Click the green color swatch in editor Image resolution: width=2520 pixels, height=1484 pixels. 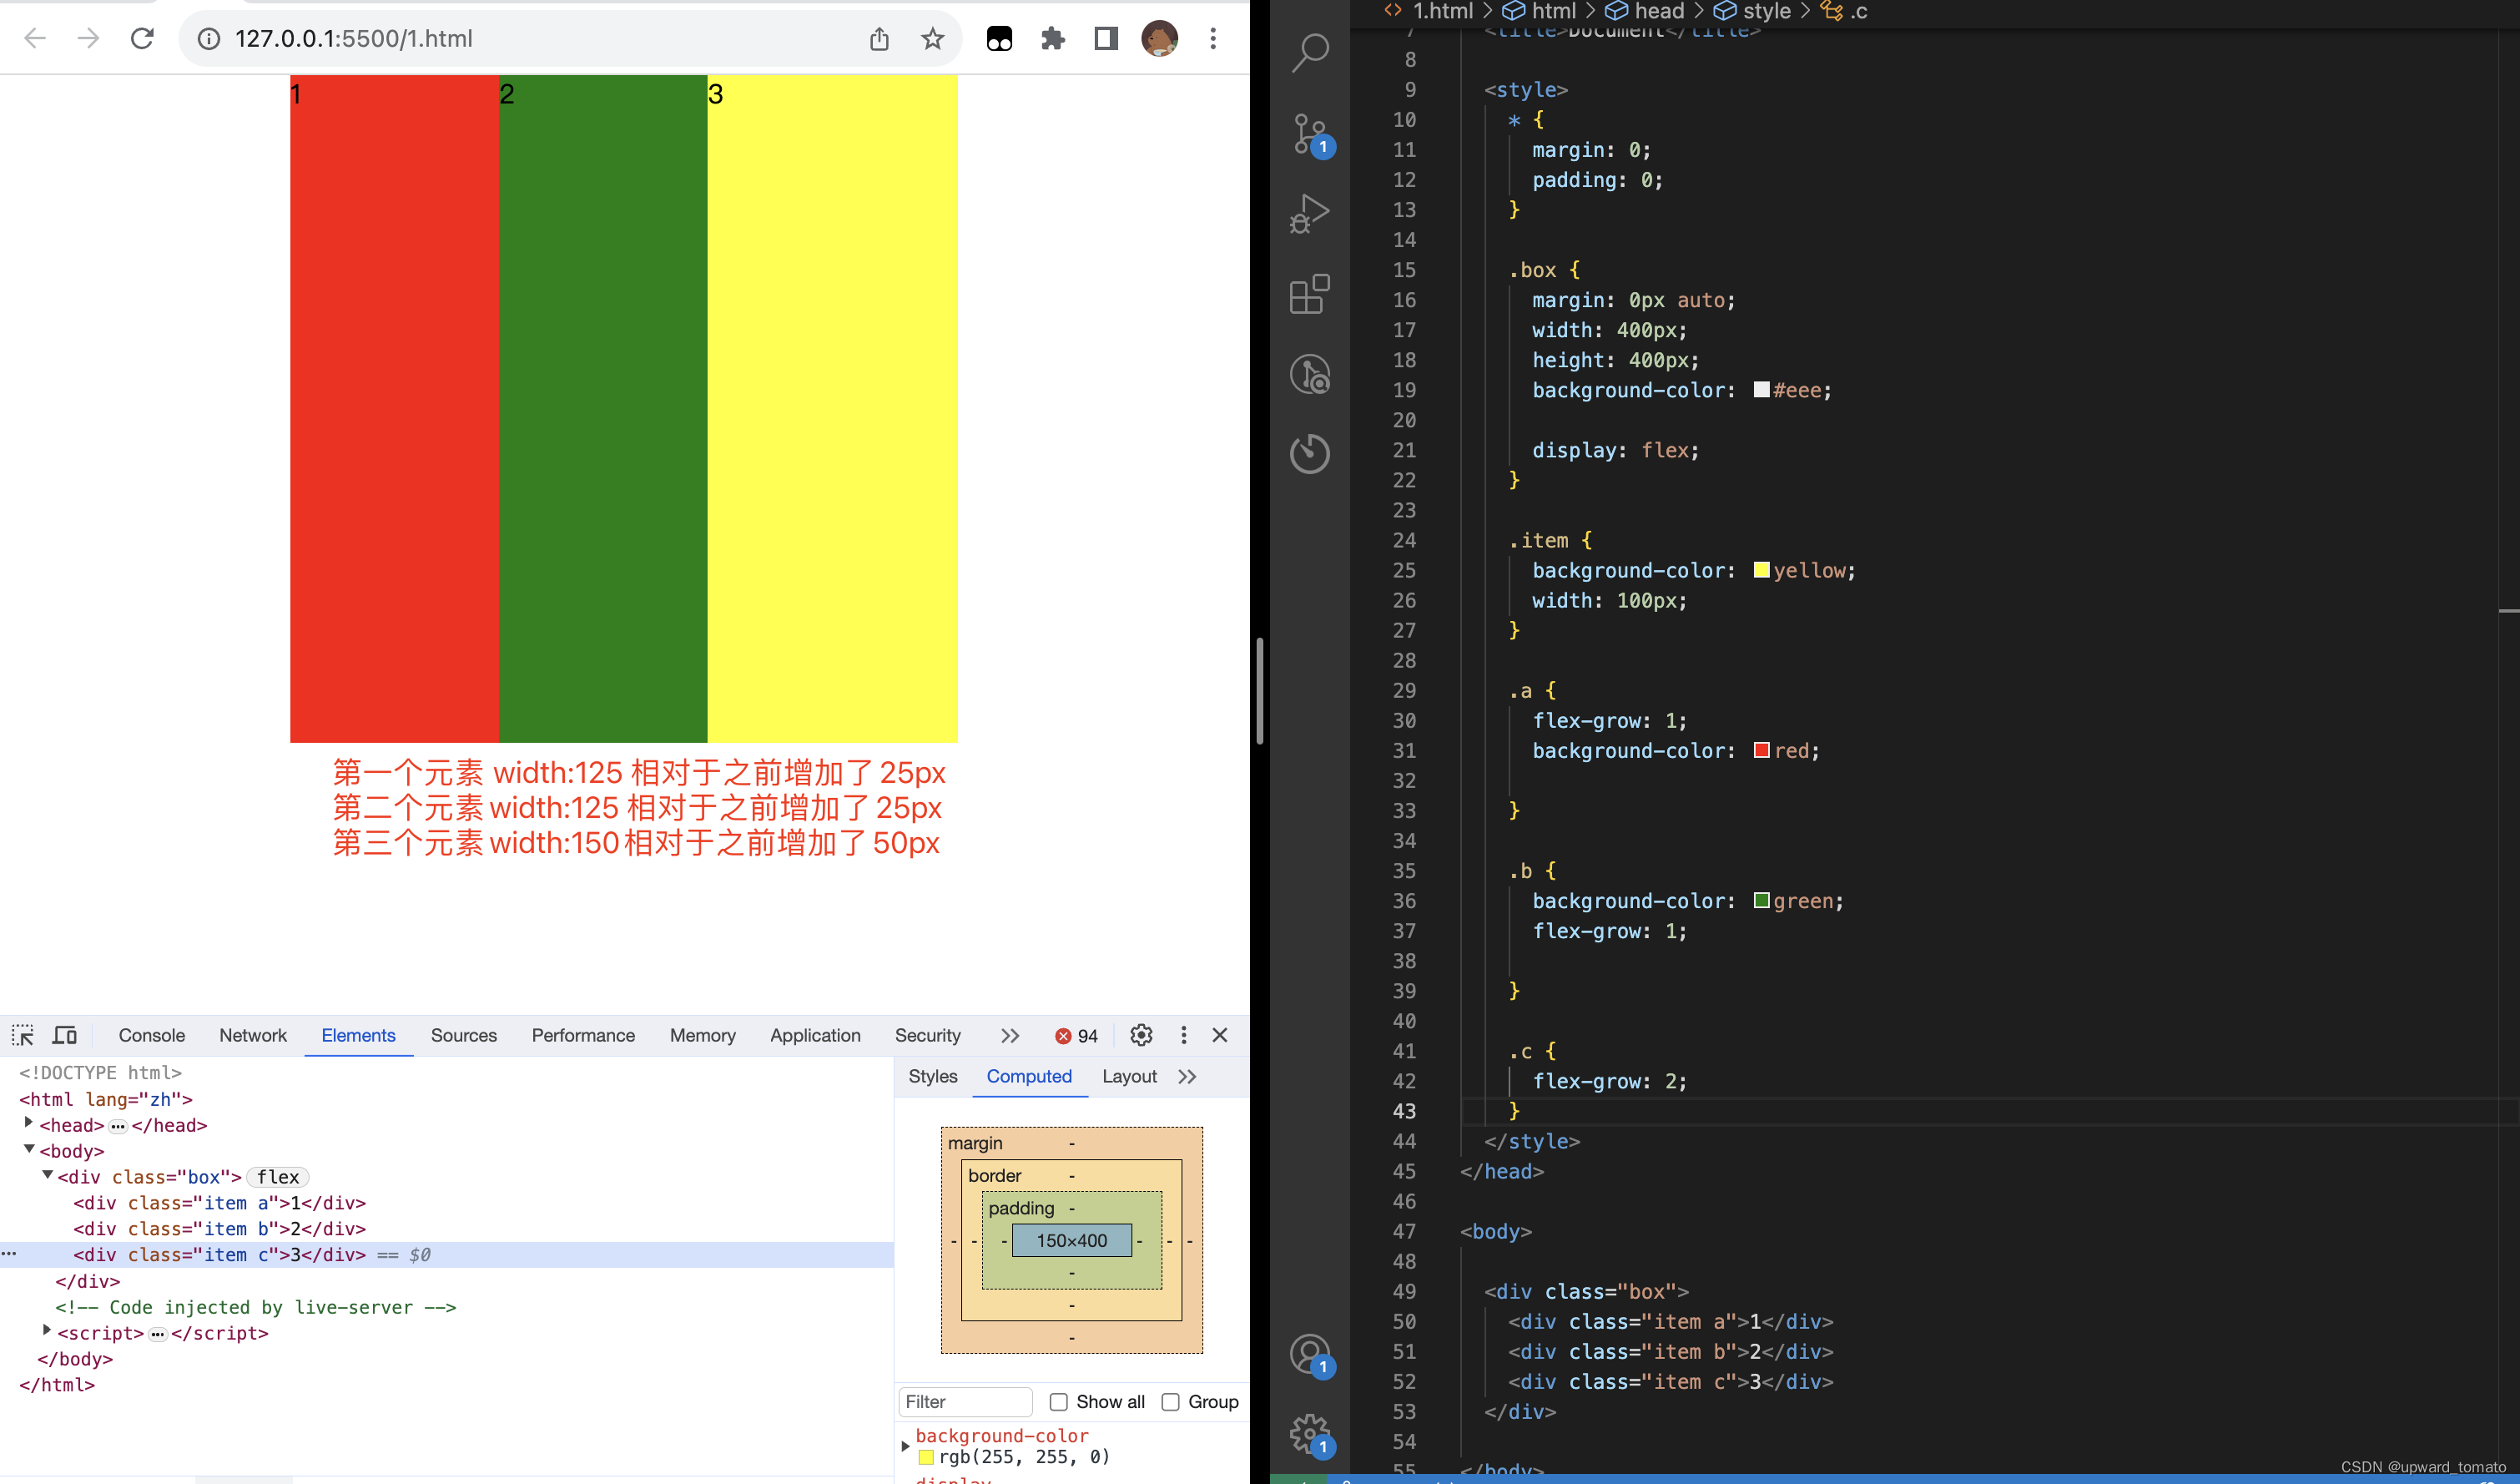1761,900
